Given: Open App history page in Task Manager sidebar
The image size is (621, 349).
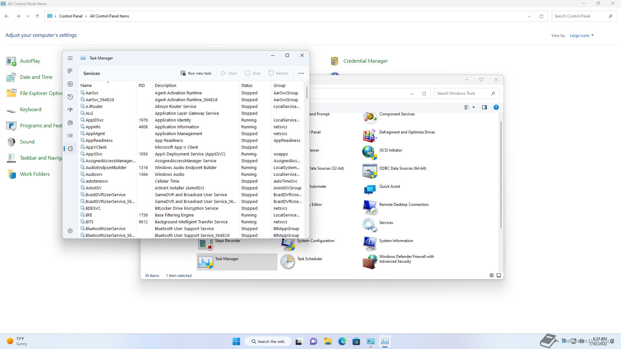Looking at the screenshot, I should [70, 97].
